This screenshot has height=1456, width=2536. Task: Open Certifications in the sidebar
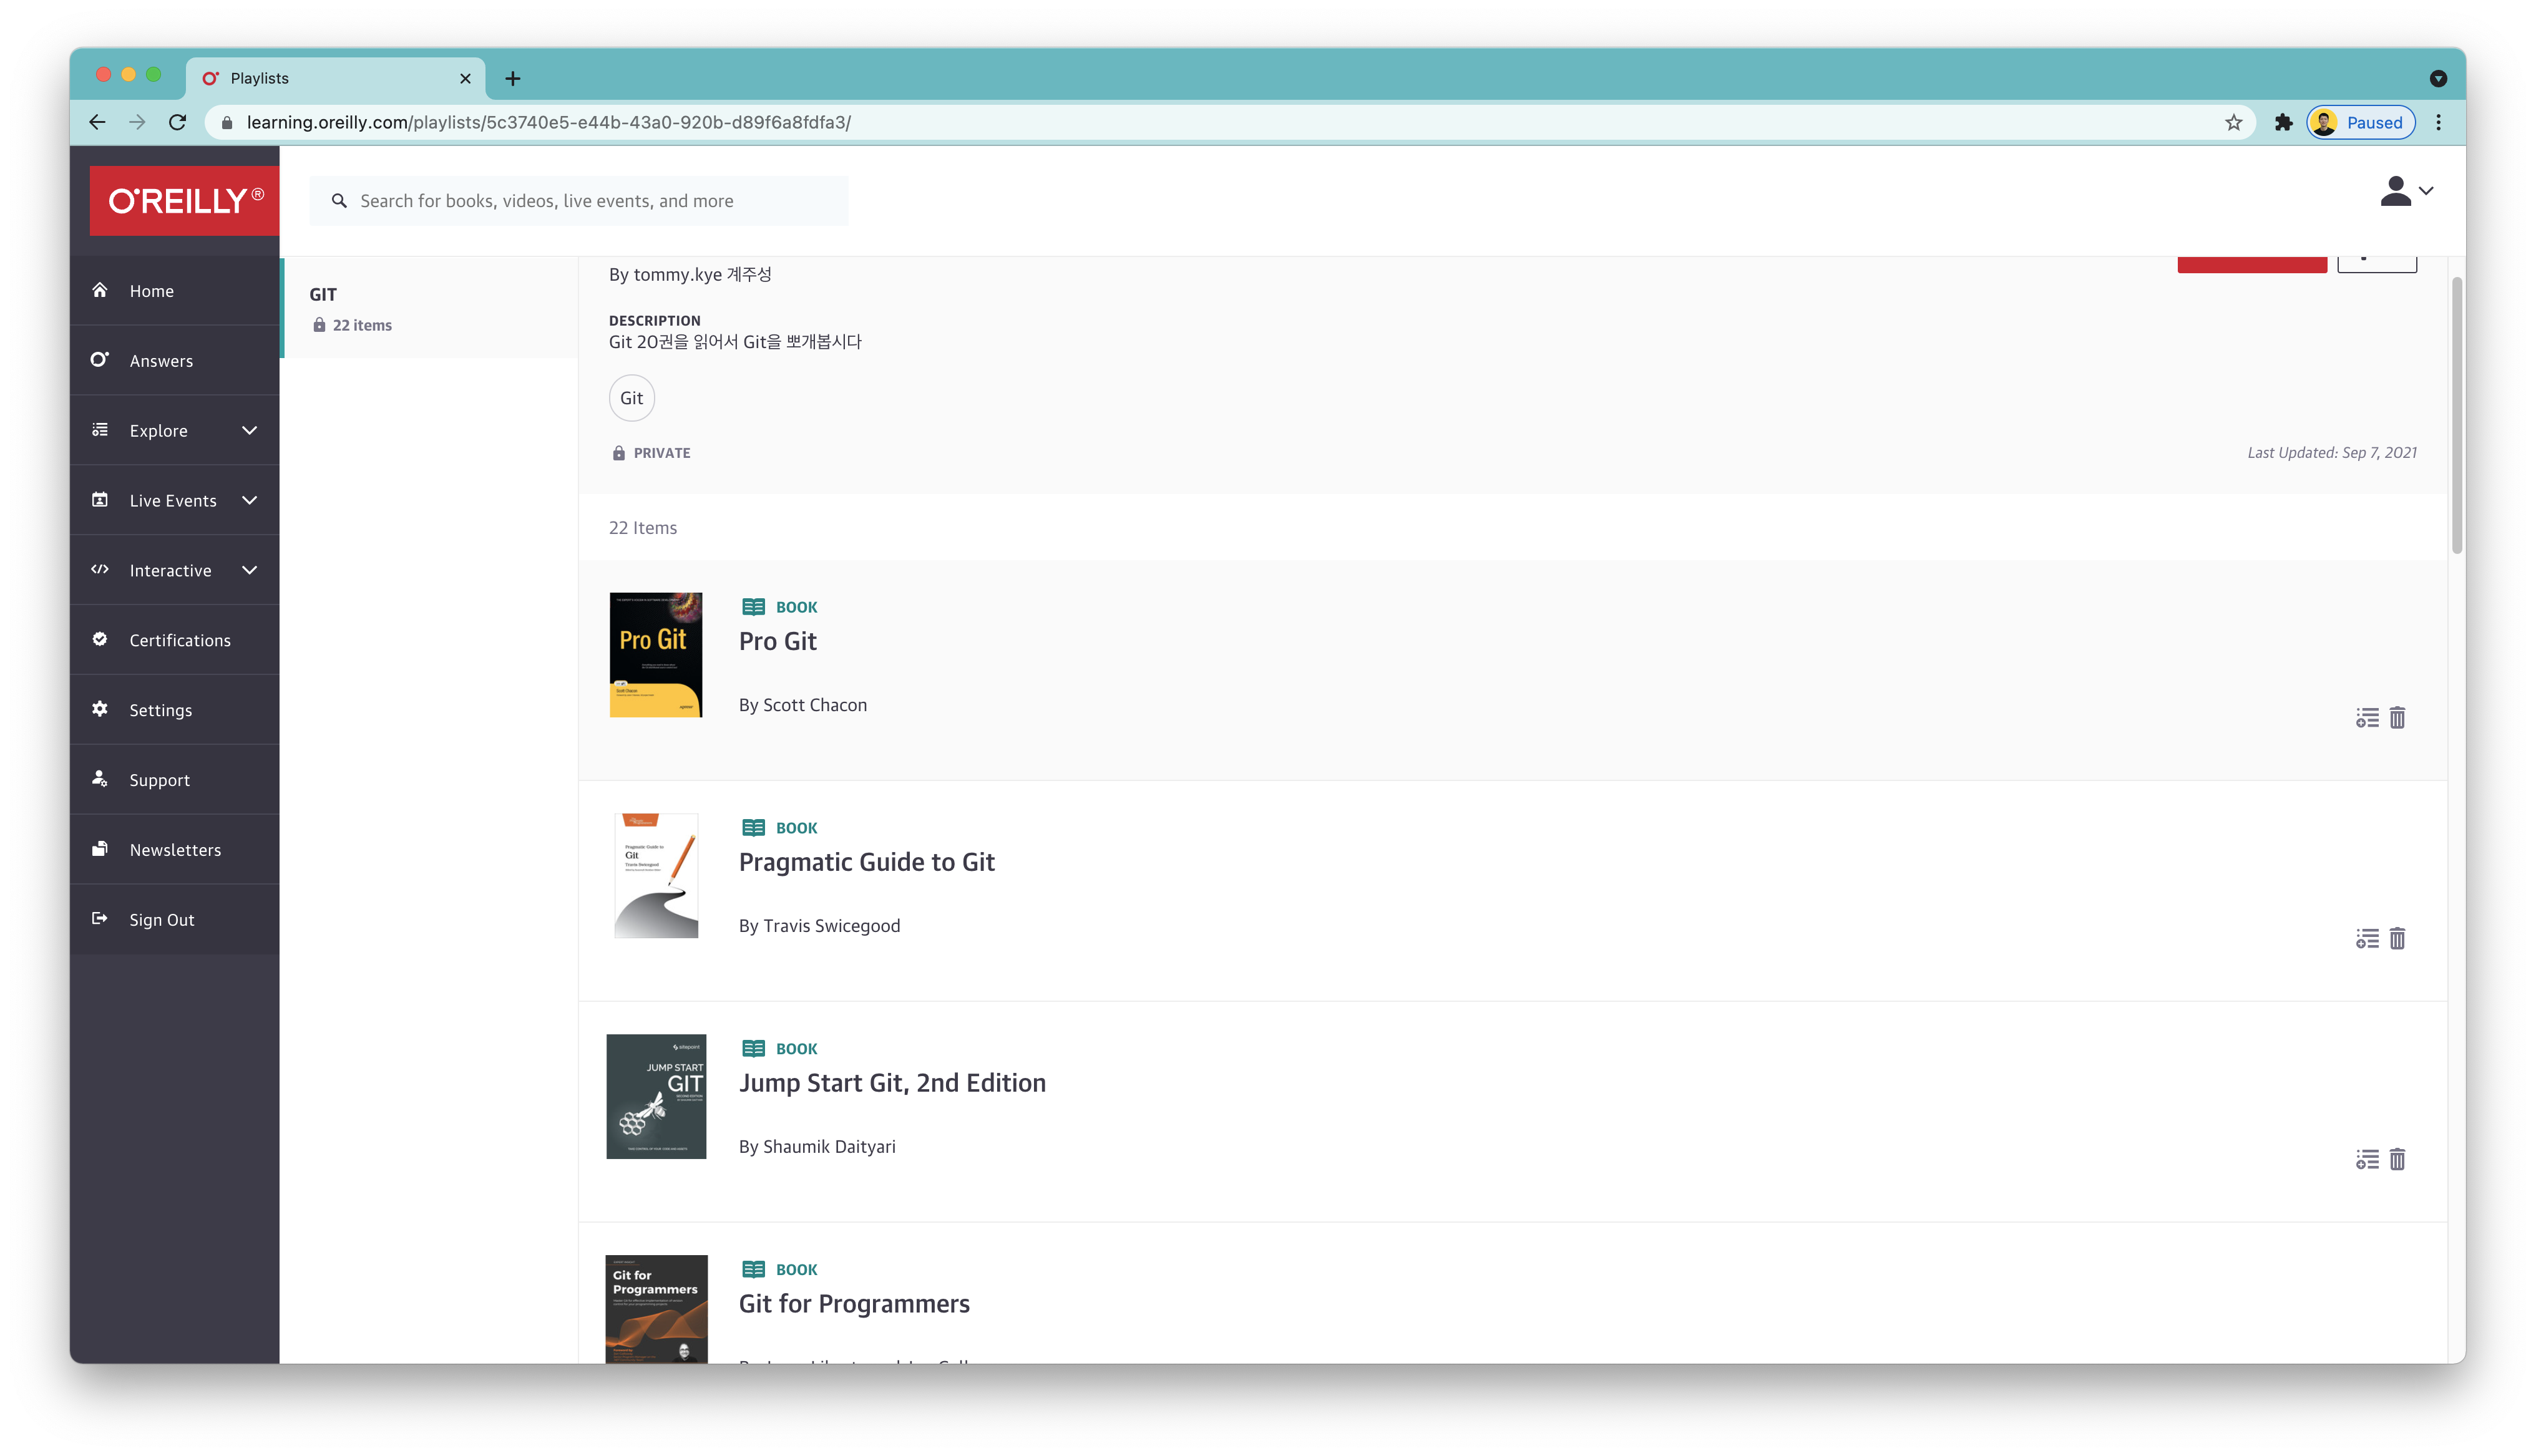(x=175, y=640)
